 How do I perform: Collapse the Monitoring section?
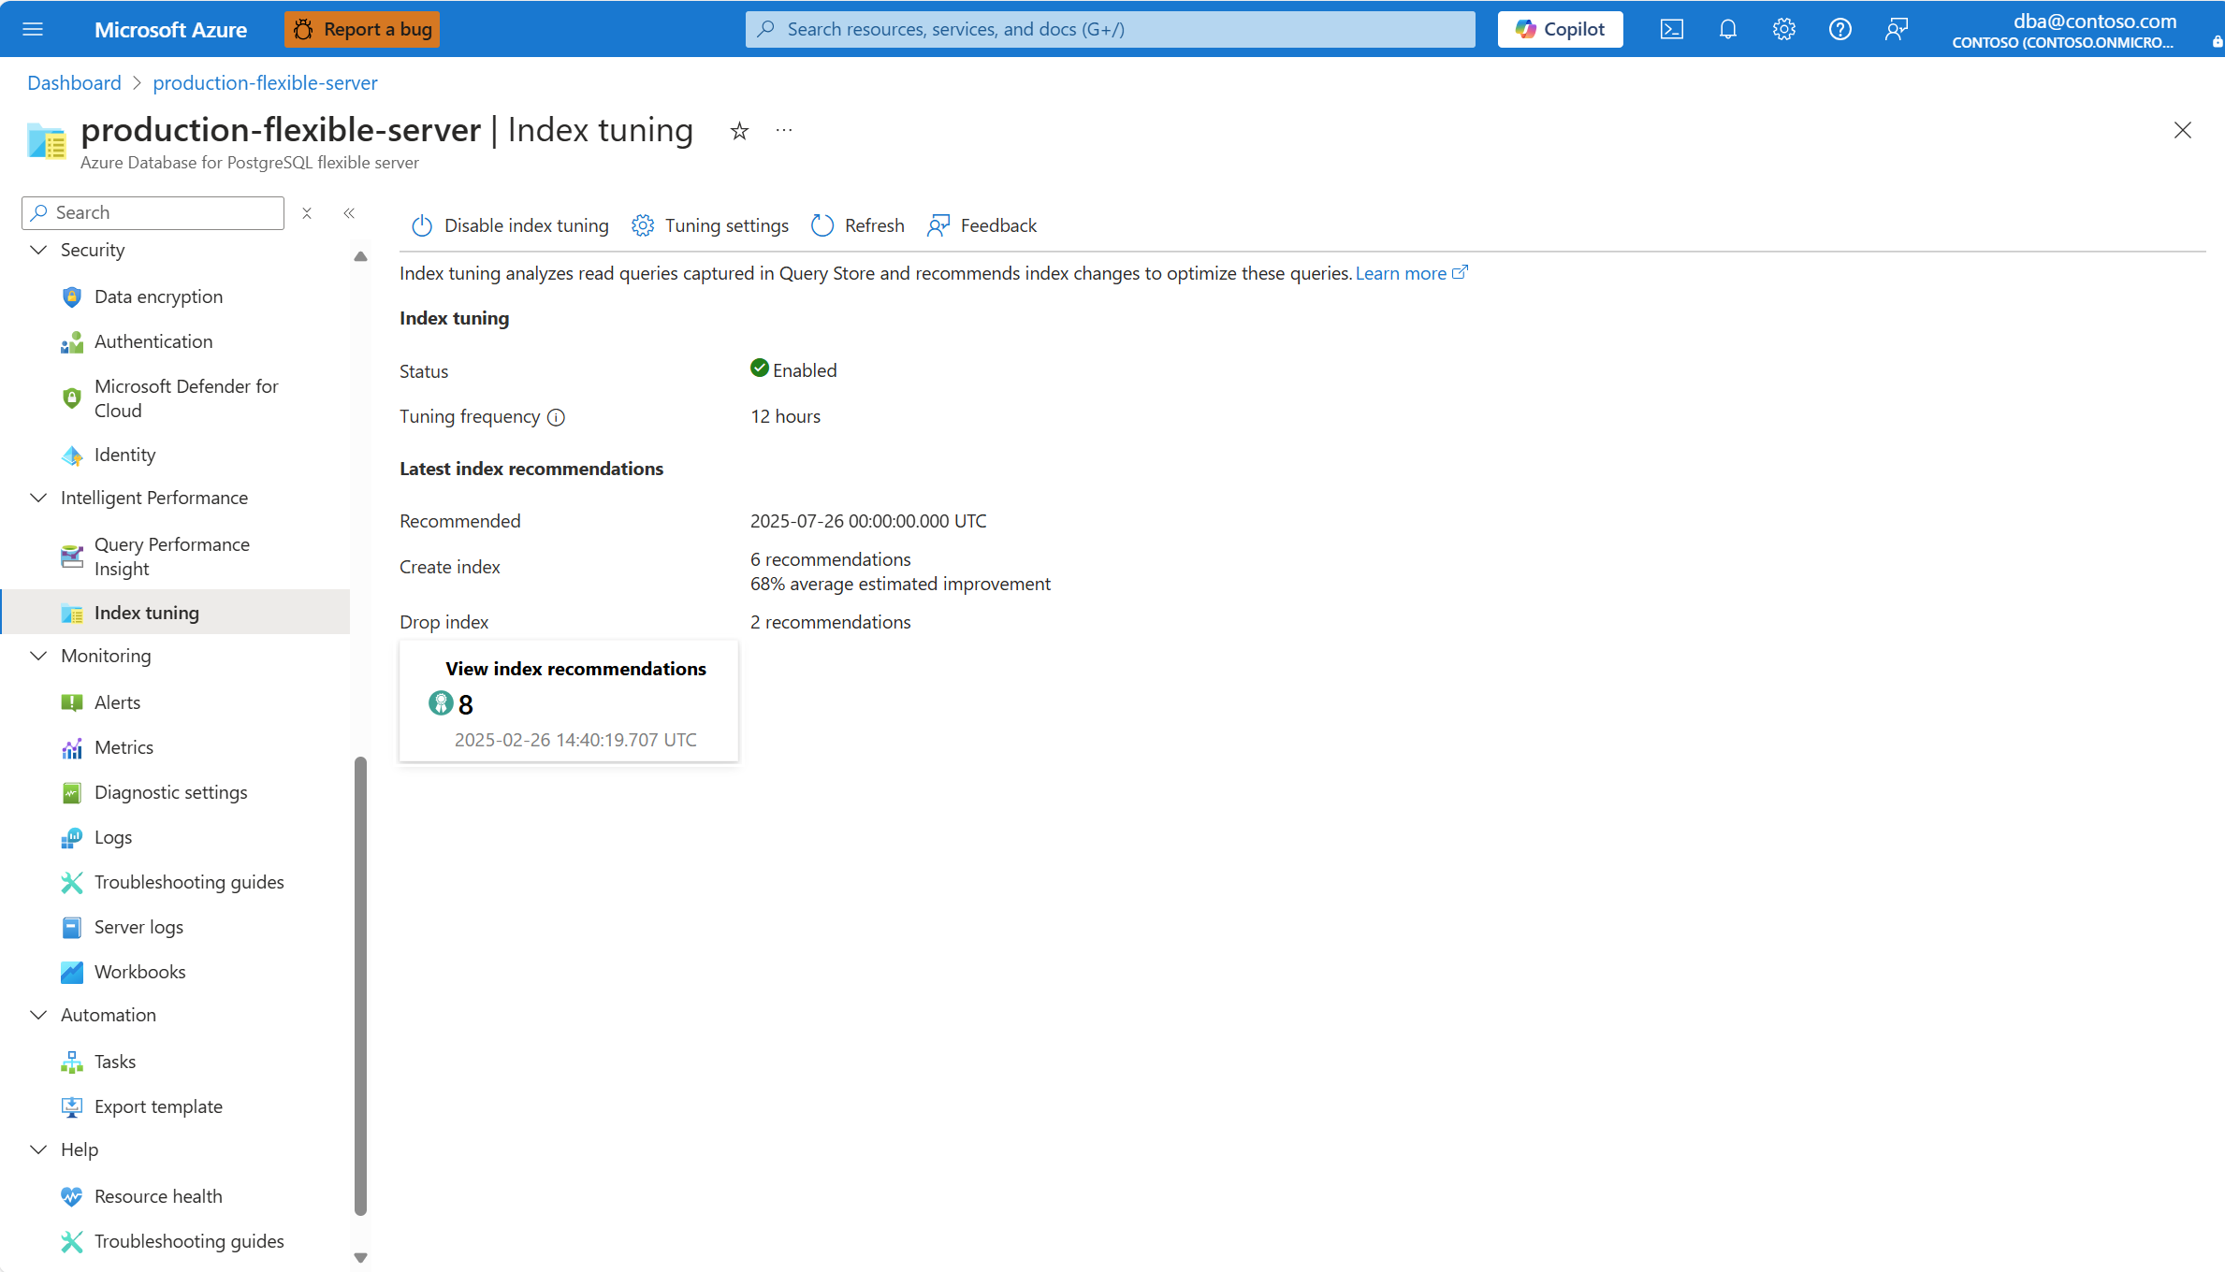pos(38,656)
